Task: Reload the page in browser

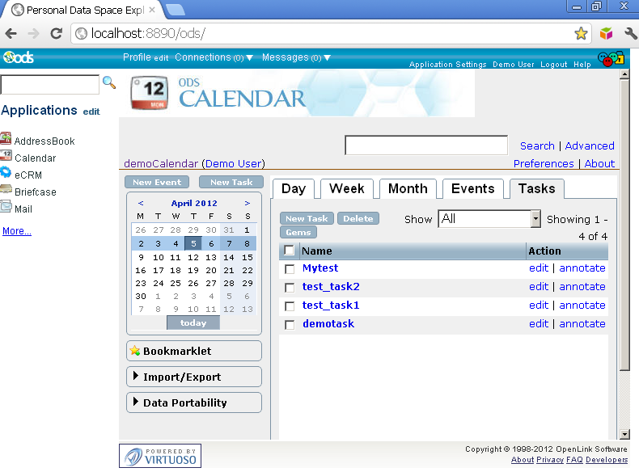Action: (57, 33)
